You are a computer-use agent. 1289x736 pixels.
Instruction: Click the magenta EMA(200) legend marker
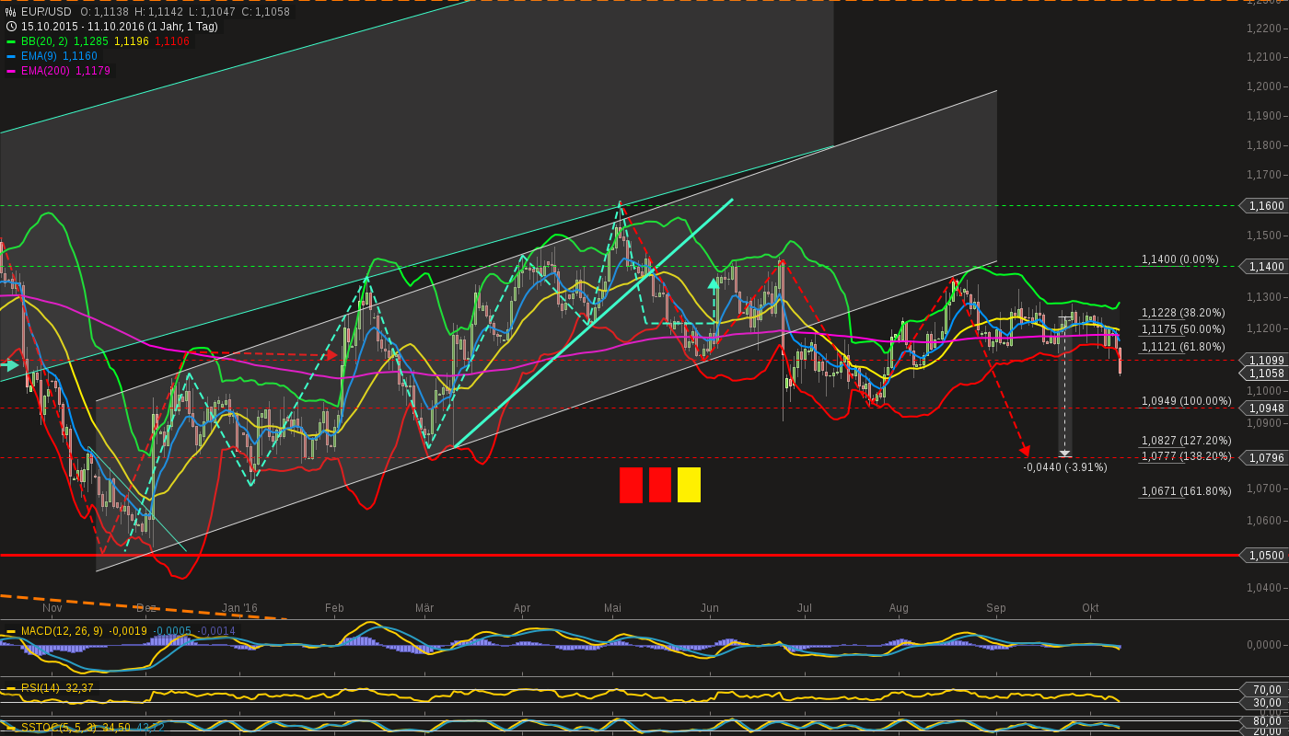point(11,71)
